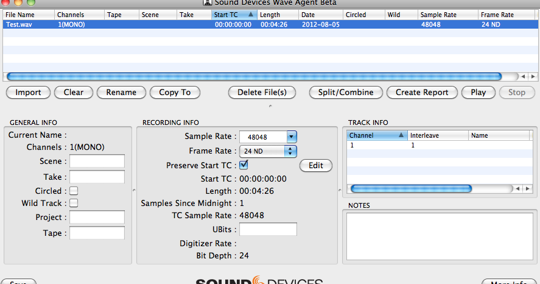Select the Test.wav file row
540x284 pixels.
270,24
